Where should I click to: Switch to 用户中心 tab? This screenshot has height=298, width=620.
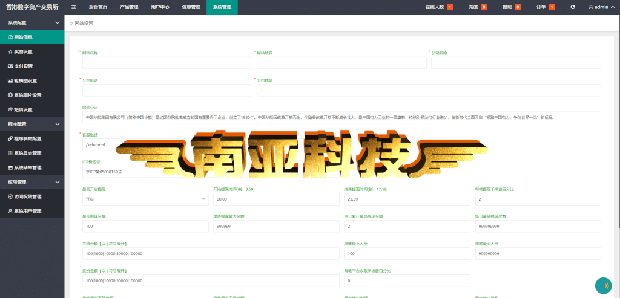pyautogui.click(x=160, y=7)
